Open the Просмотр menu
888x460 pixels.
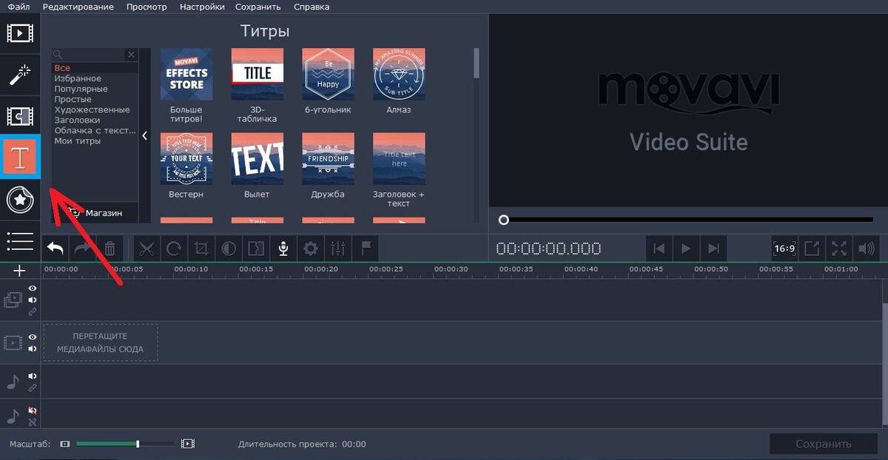(147, 7)
